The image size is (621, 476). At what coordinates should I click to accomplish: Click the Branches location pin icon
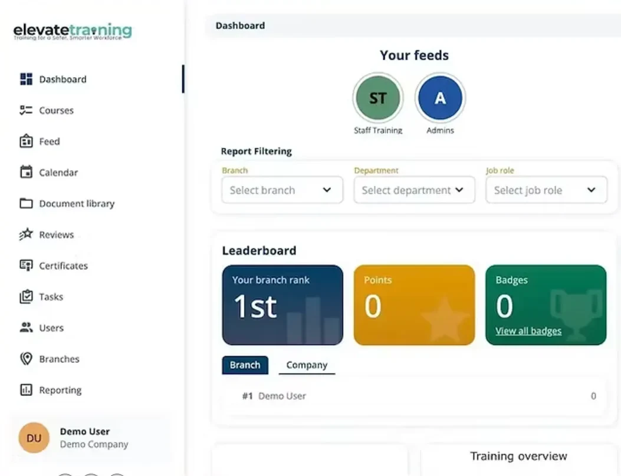click(26, 359)
